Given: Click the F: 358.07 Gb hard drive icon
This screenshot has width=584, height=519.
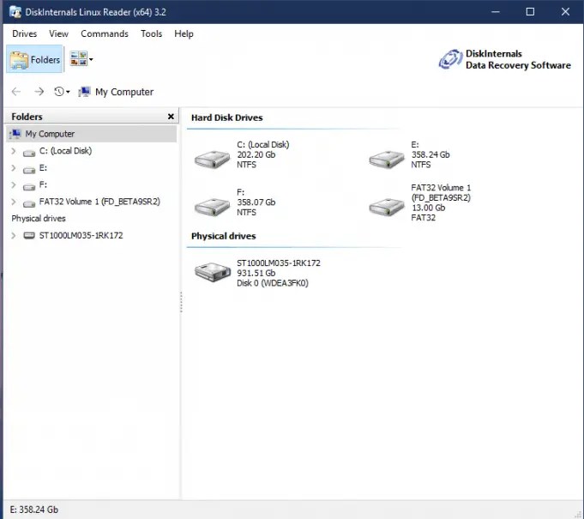Looking at the screenshot, I should coord(213,206).
